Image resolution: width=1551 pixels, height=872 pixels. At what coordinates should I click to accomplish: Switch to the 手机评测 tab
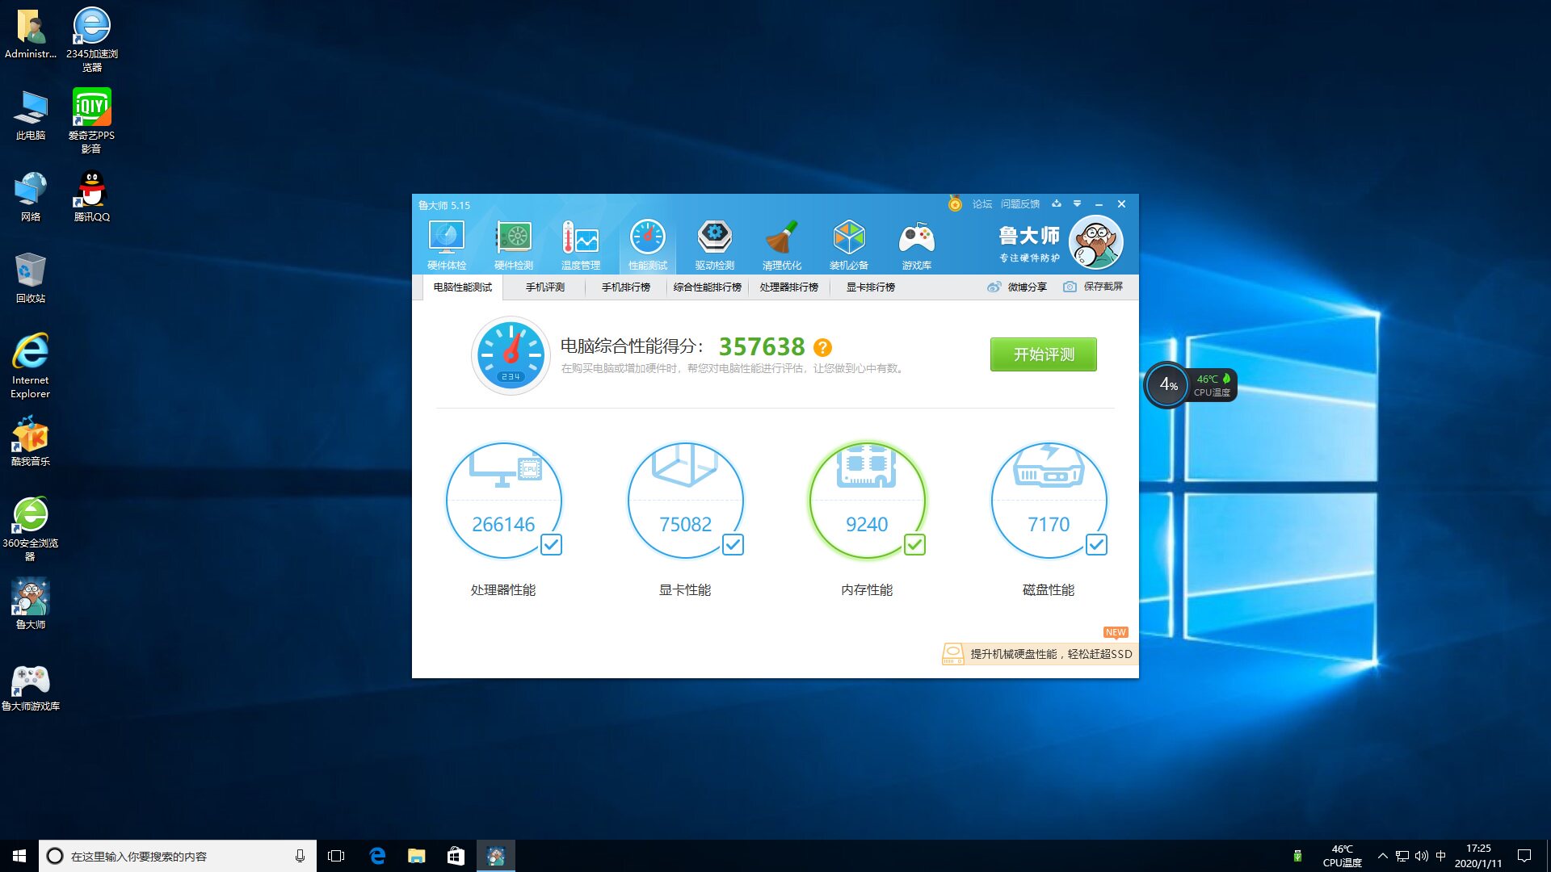pyautogui.click(x=545, y=287)
